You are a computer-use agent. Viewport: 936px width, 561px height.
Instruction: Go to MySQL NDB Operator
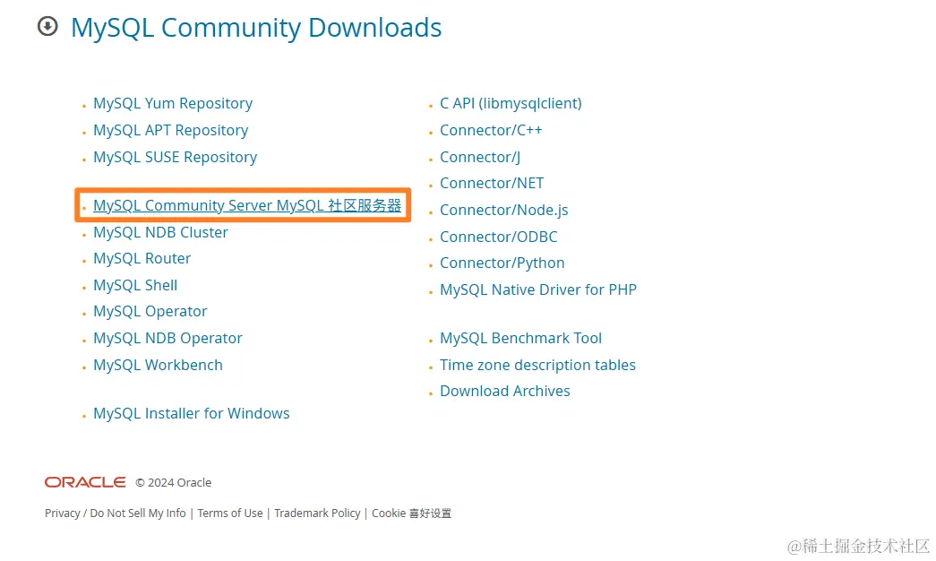click(167, 338)
